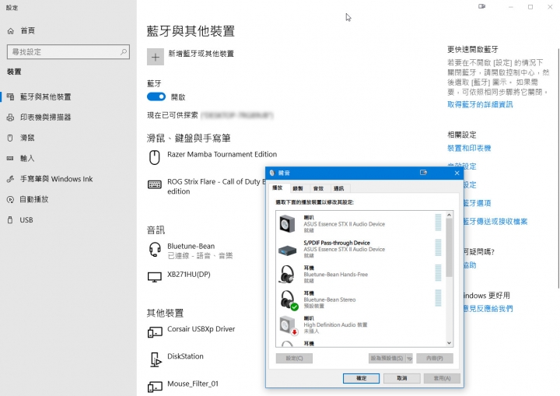560x396 pixels.
Task: Click 設定(C) button in Sound dialog
Action: tap(294, 359)
